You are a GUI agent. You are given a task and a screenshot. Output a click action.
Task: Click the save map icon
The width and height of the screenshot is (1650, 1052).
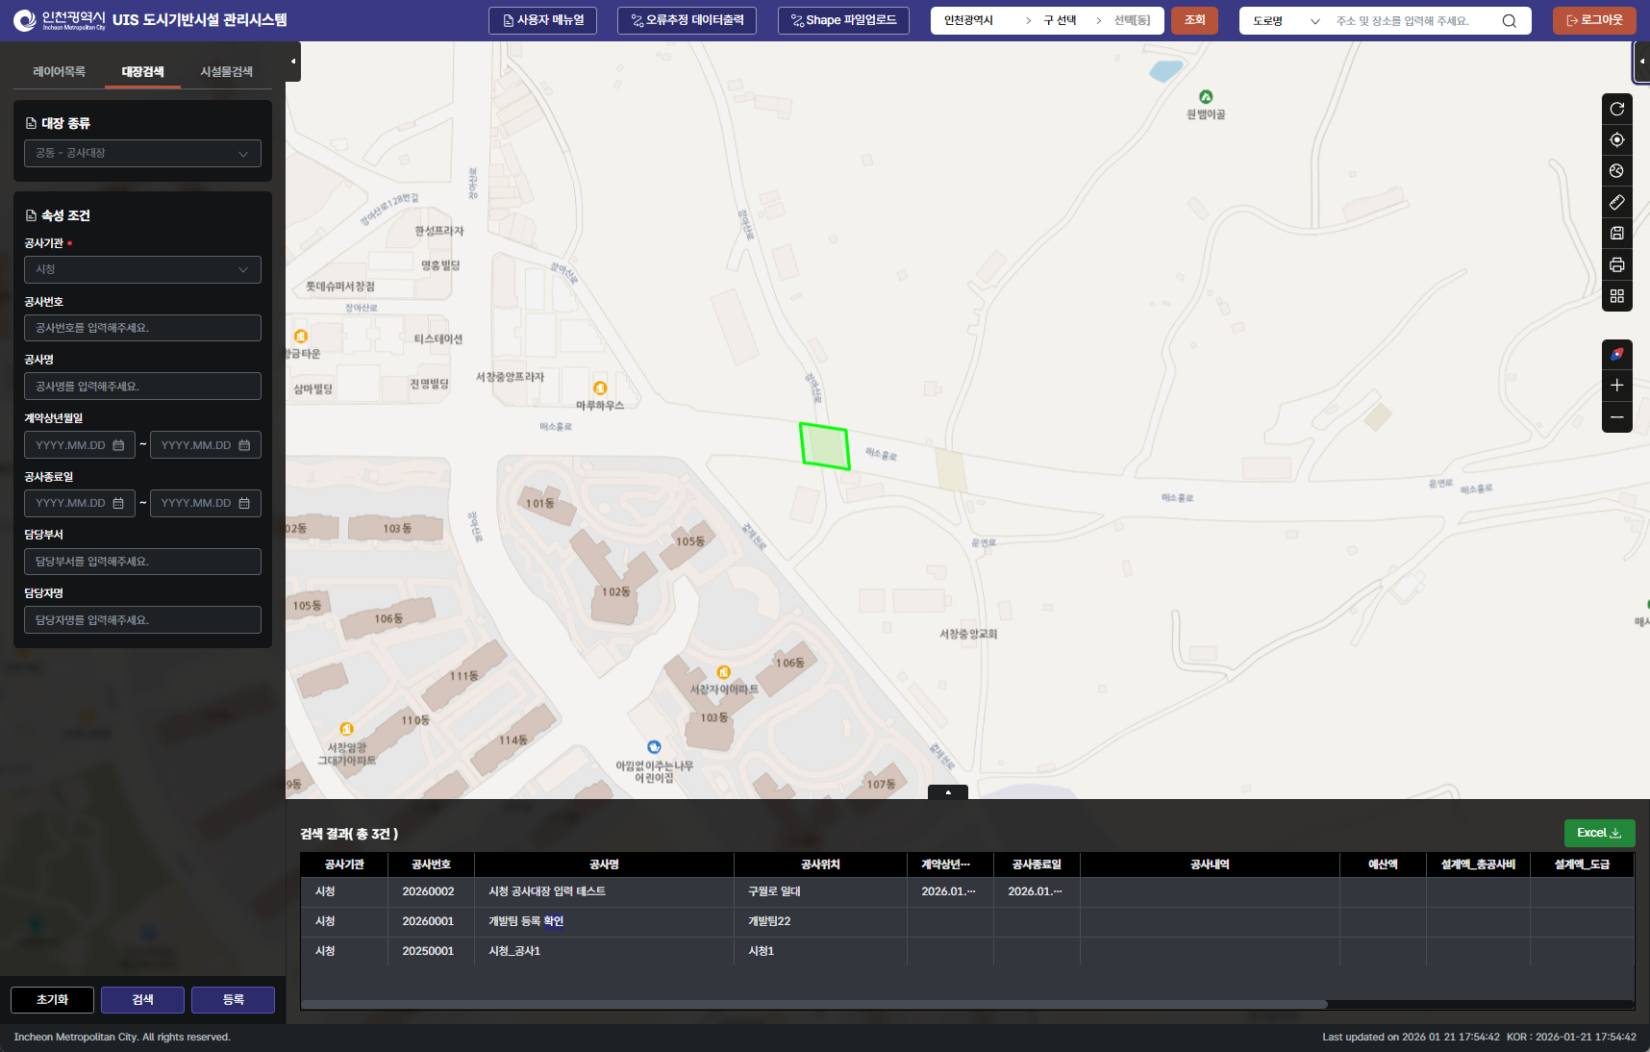pyautogui.click(x=1616, y=233)
